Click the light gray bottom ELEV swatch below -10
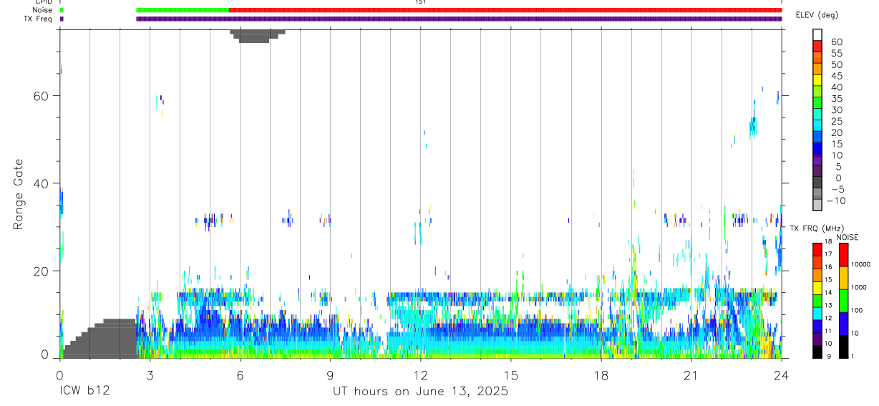Image resolution: width=879 pixels, height=406 pixels. (x=817, y=204)
